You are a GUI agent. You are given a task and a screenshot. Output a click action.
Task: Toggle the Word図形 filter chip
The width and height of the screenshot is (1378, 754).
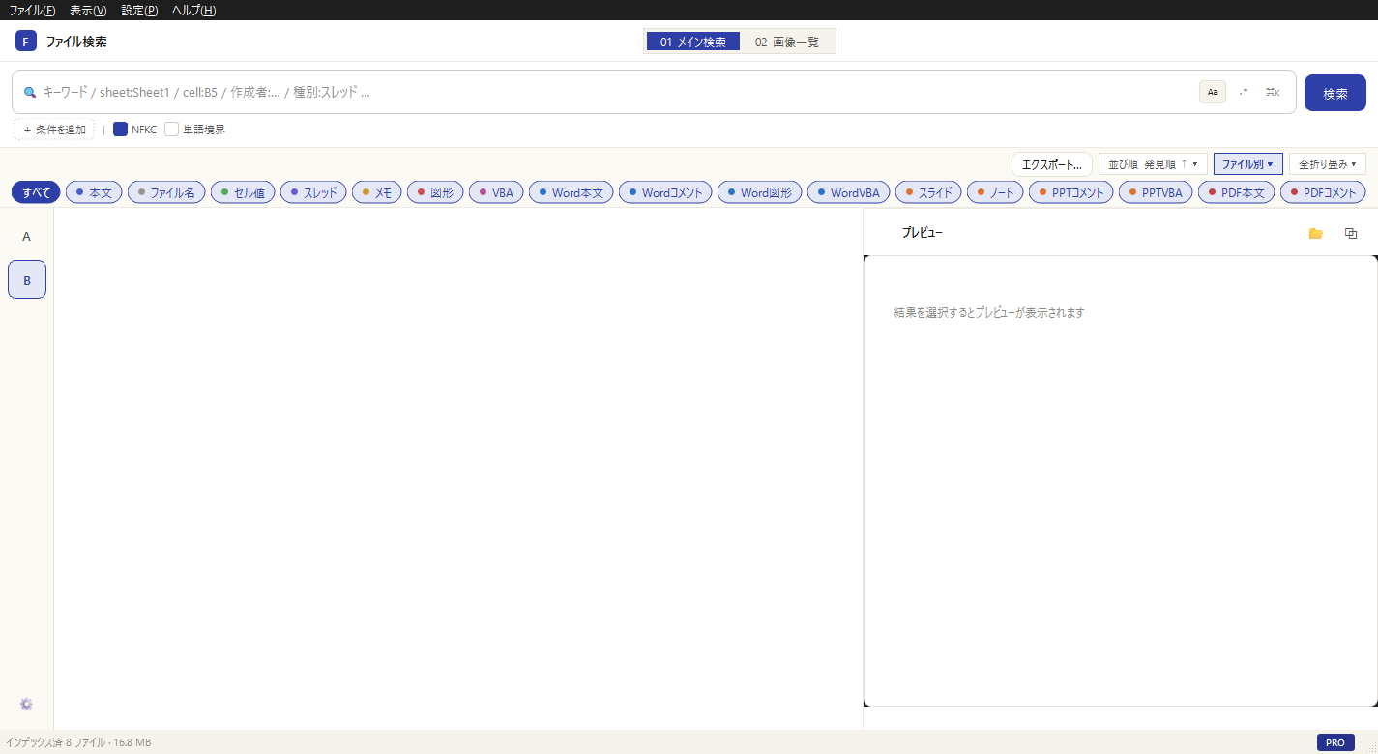760,192
